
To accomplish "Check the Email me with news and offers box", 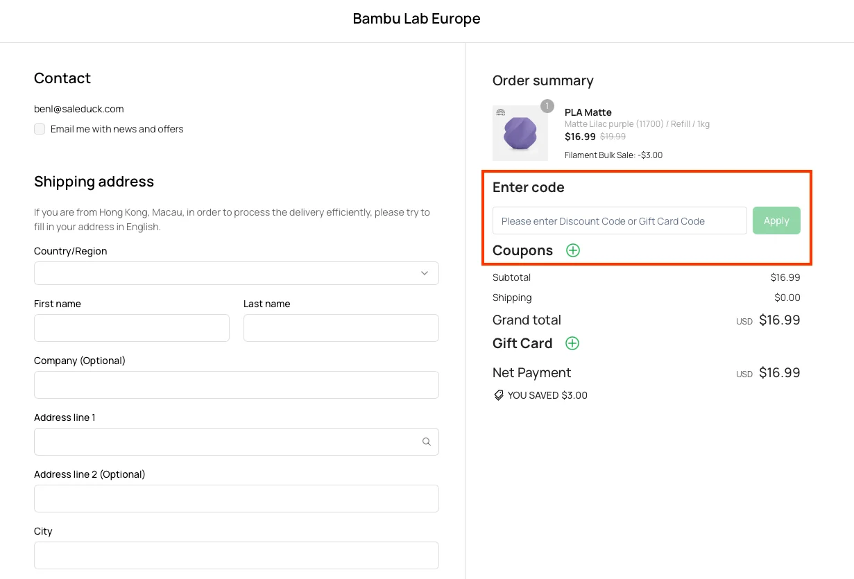I will [x=40, y=129].
